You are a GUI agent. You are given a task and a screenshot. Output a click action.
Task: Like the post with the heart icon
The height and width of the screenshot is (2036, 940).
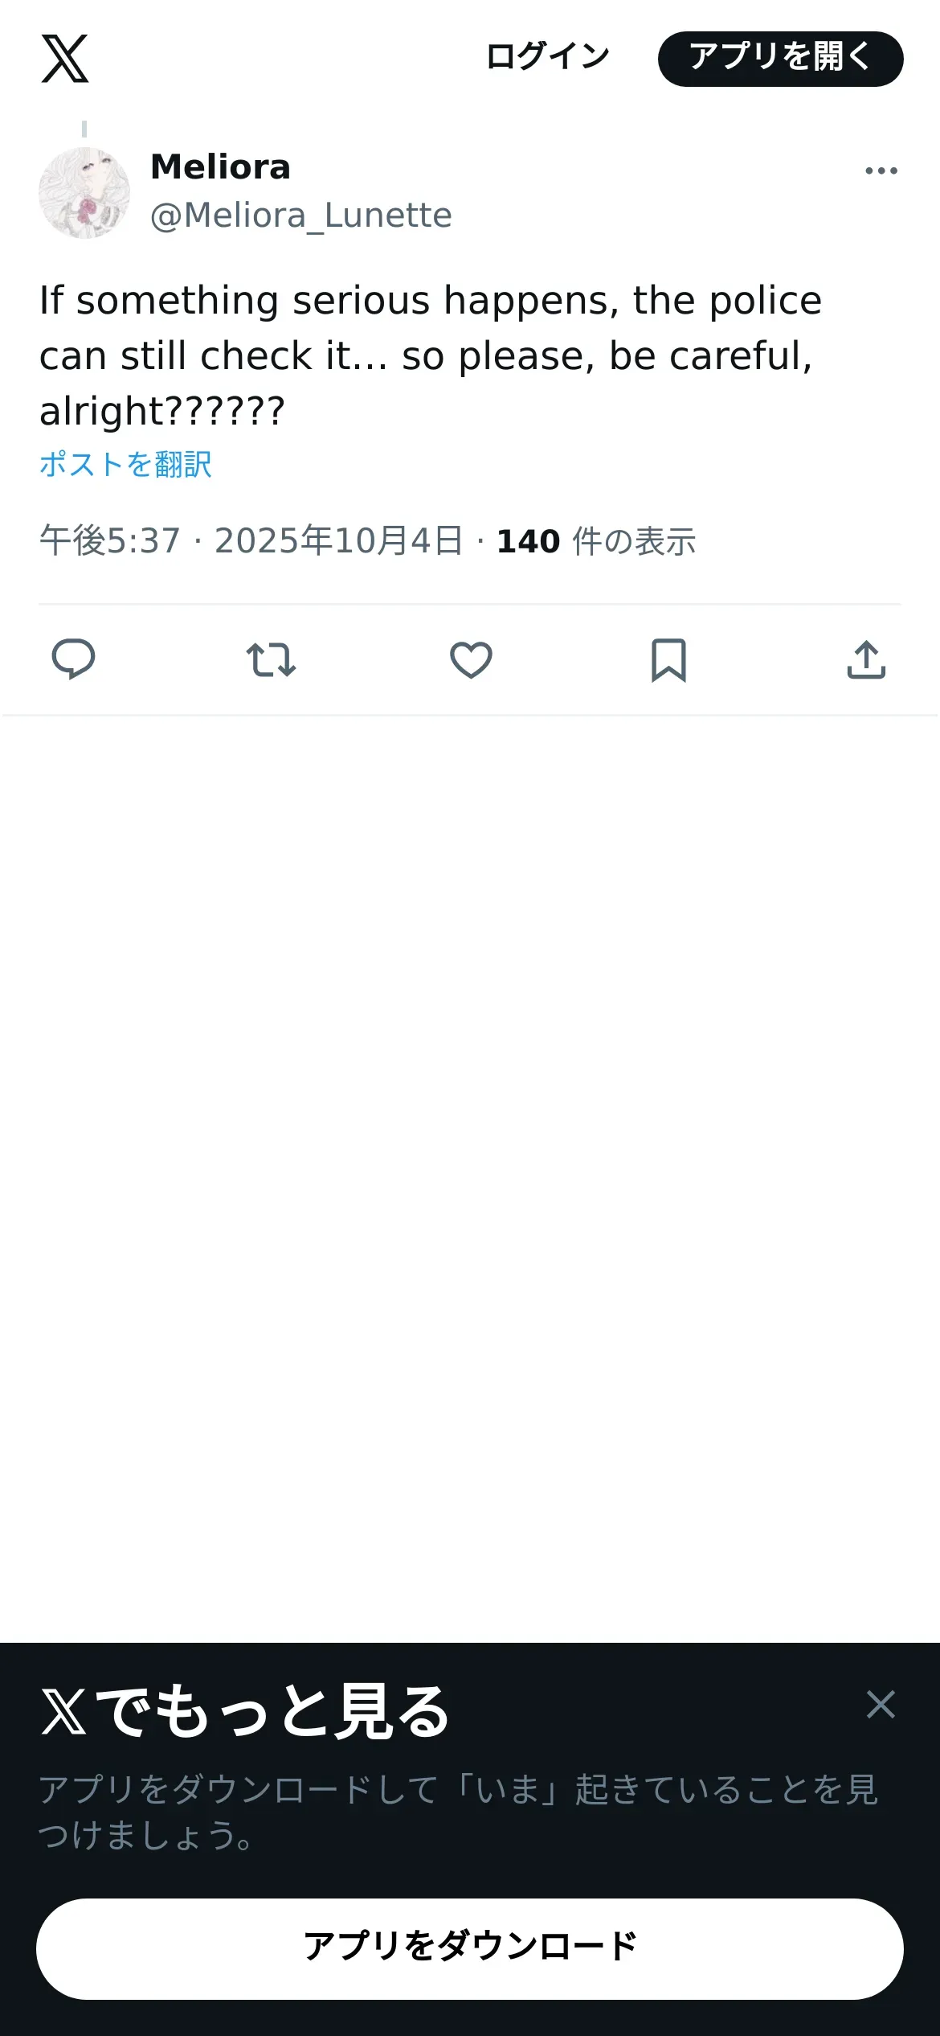pyautogui.click(x=471, y=659)
